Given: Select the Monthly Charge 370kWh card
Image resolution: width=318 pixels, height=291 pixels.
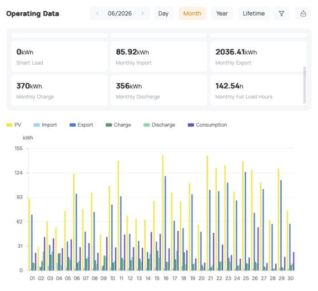Looking at the screenshot, I should 60,90.
